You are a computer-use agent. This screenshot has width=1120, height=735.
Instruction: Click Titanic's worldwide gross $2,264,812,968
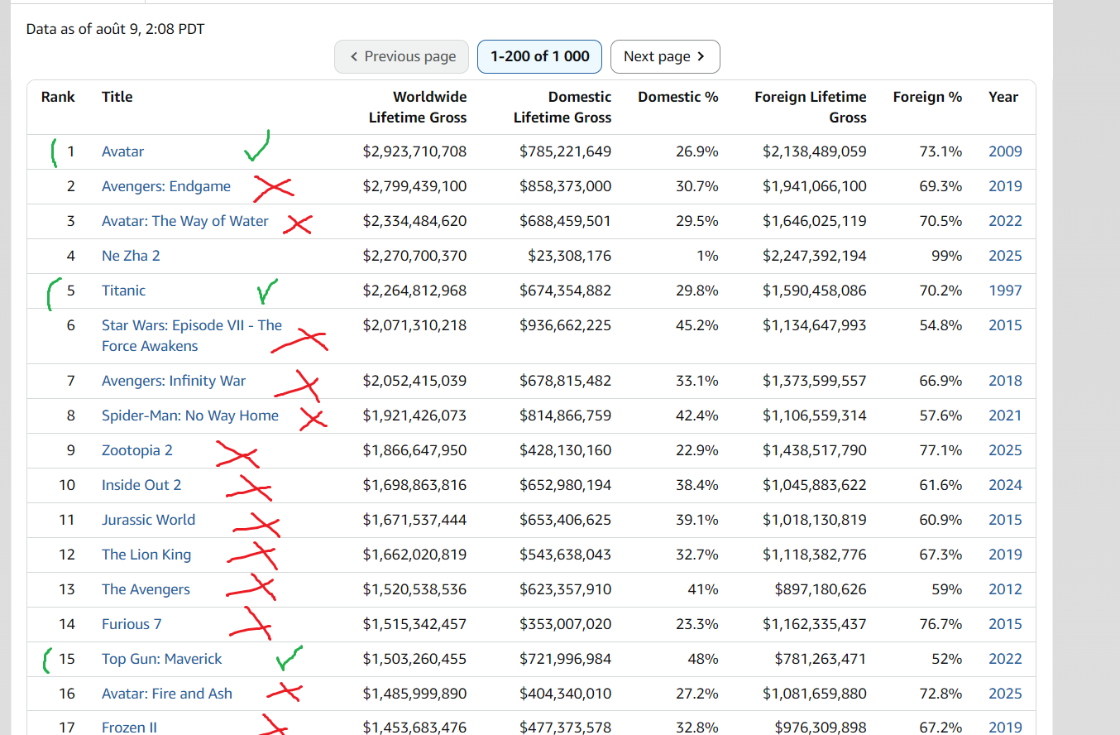pos(414,291)
